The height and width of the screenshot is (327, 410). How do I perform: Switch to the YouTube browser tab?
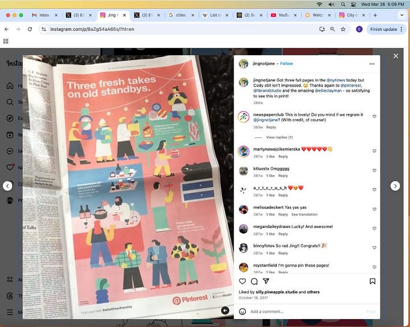(284, 15)
